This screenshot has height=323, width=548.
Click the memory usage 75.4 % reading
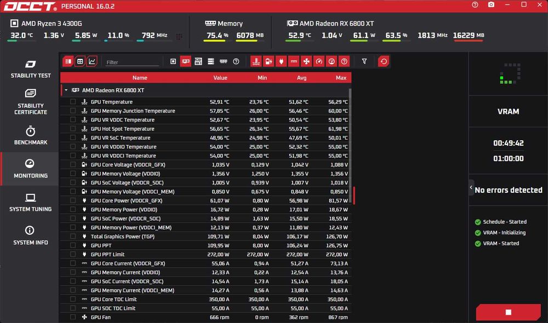pyautogui.click(x=217, y=35)
